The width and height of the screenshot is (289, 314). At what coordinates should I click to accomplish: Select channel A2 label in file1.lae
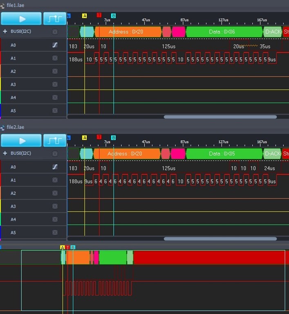coord(13,72)
